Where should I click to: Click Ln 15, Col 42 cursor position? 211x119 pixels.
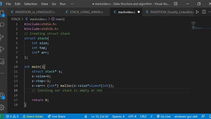[100, 116]
